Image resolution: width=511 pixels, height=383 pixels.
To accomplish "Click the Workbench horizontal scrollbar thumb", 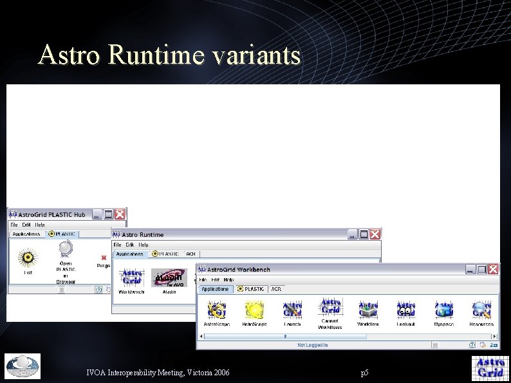I will coord(285,336).
